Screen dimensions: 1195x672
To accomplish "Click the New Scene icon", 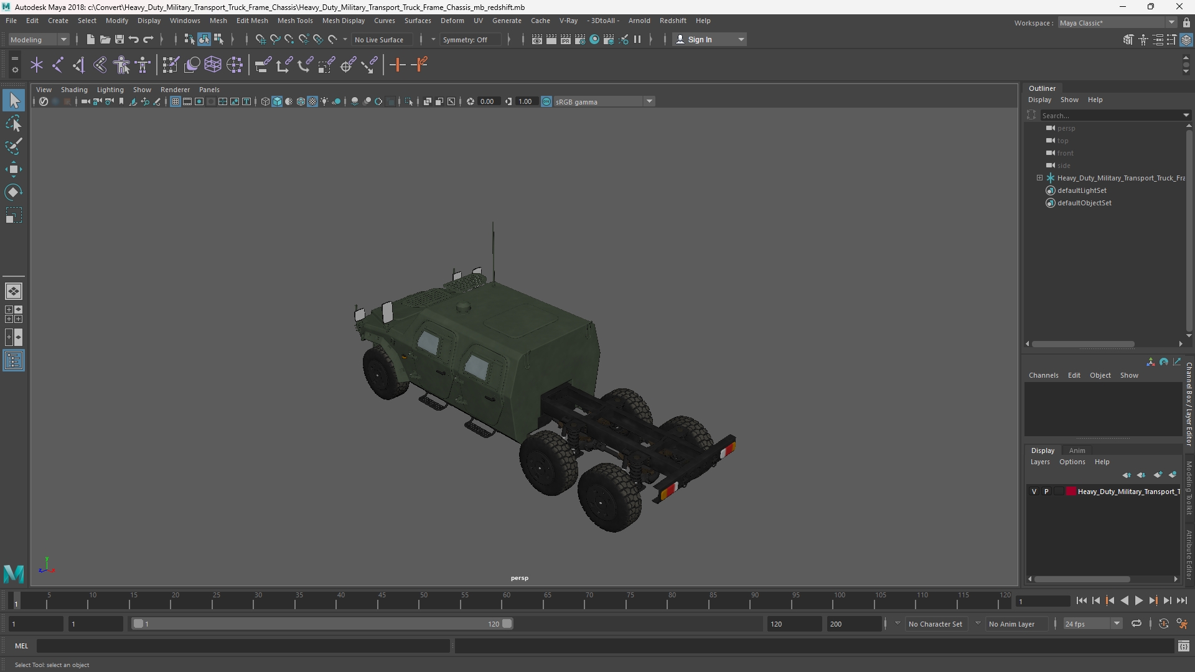I will point(90,39).
